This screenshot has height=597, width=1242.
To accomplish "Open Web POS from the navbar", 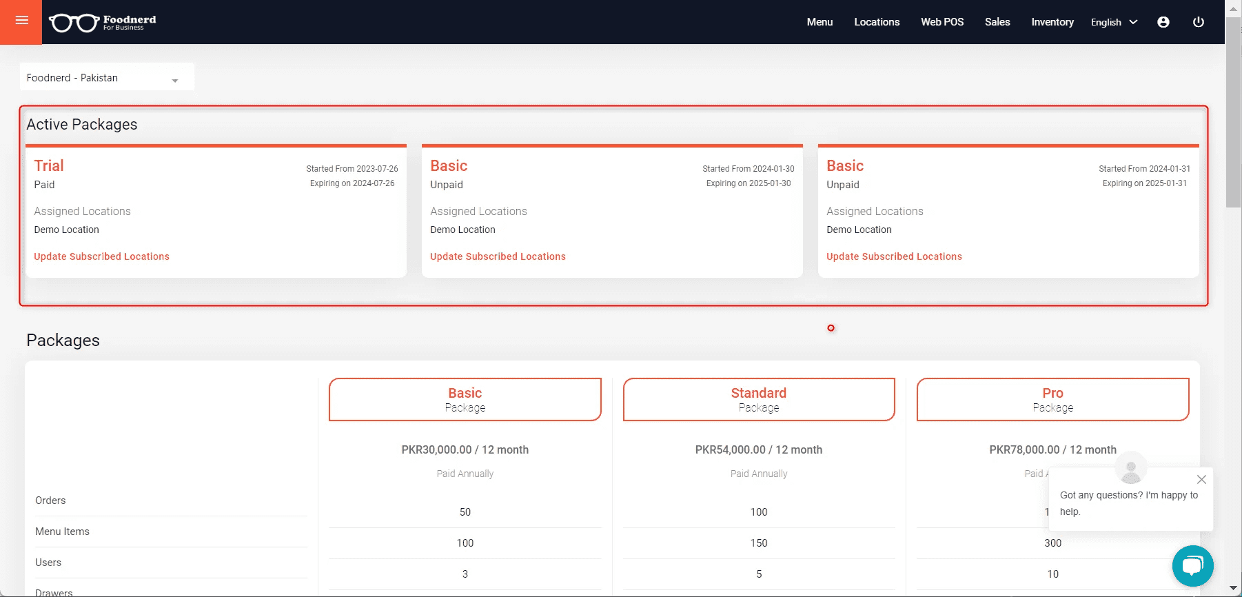I will point(942,22).
